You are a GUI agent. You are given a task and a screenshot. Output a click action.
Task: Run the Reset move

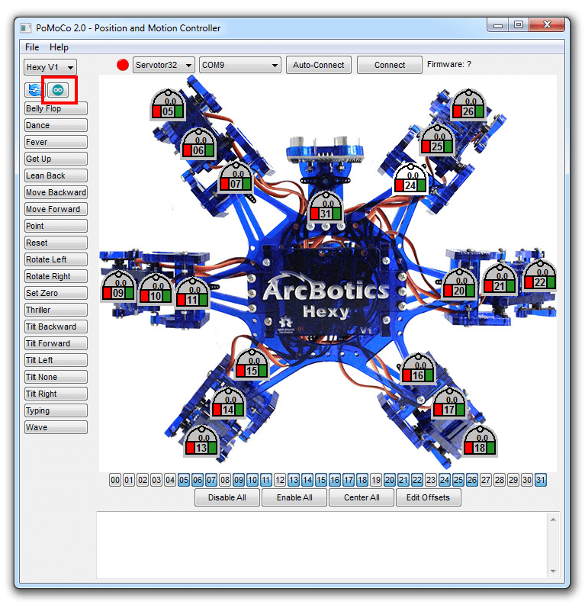56,243
